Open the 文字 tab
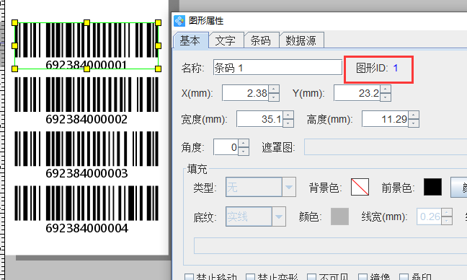The image size is (467, 280). [226, 40]
